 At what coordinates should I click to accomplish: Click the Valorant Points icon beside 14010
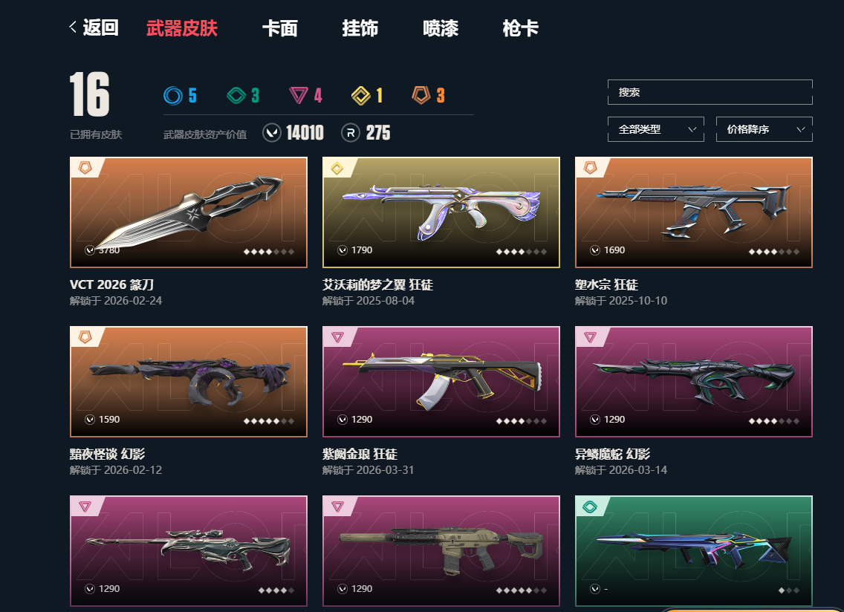point(272,132)
